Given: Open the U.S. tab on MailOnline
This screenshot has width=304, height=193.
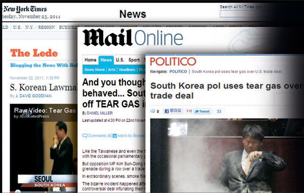Looking at the screenshot, I should click(120, 60).
